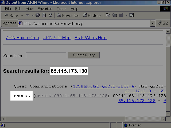Click the Internet zone status bar indicator
Screen dimensions: 171x128
click(147, 125)
